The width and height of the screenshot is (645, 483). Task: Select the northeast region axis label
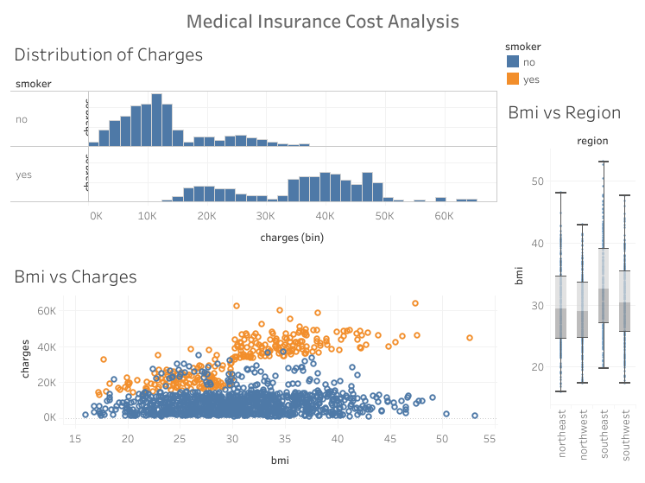(x=560, y=436)
